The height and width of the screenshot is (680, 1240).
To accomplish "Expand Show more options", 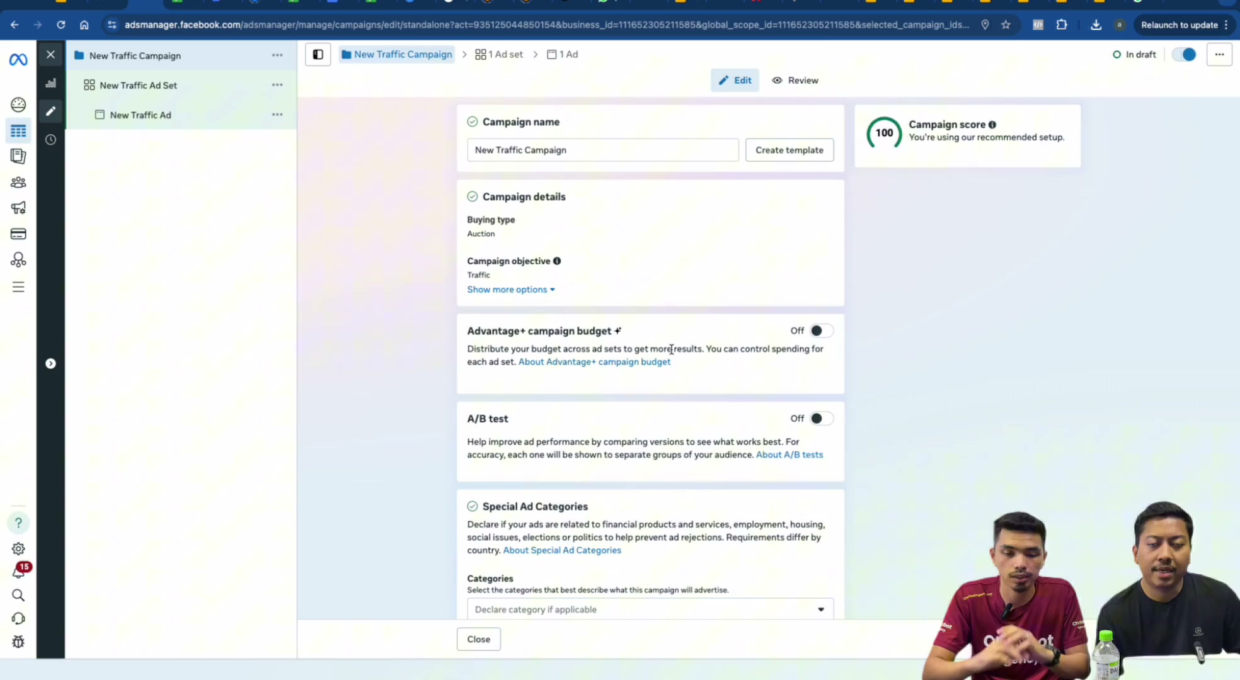I will (x=511, y=290).
